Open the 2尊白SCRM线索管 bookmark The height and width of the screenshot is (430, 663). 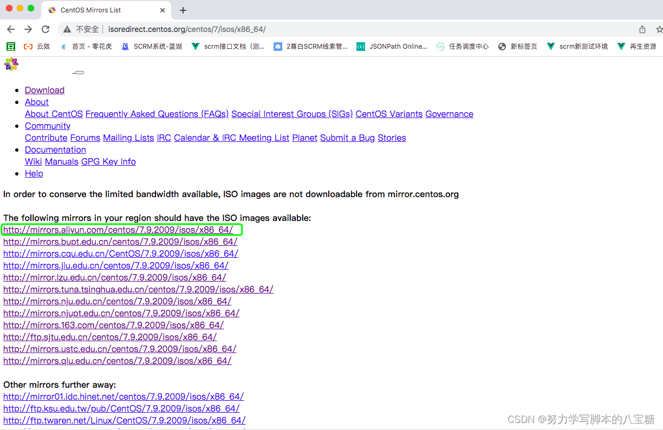(311, 47)
